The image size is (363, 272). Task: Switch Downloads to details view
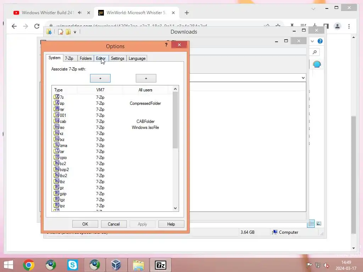[x=311, y=224]
